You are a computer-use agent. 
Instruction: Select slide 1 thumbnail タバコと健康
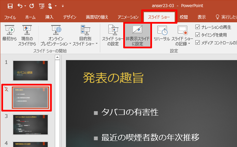tap(30, 71)
